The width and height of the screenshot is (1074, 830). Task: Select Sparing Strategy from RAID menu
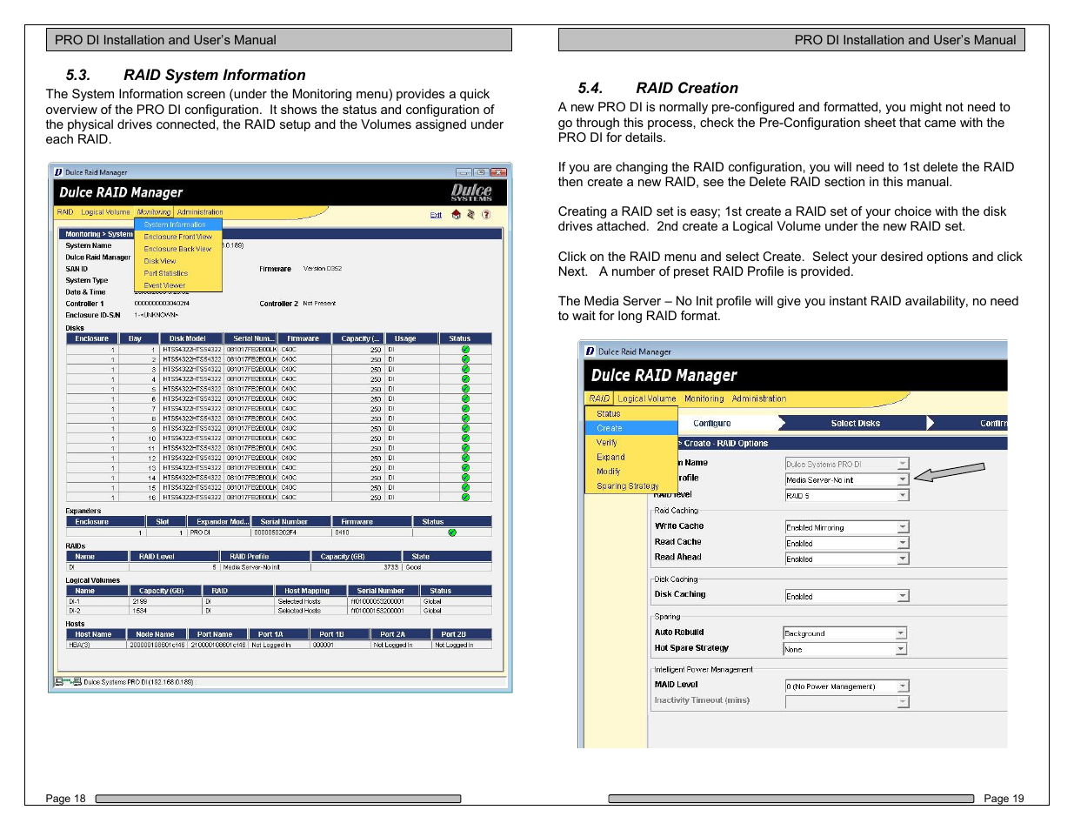pos(631,486)
